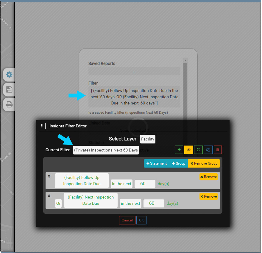Screen dimensions: 262x253
Task: Click the blue copy filter icon
Action: (x=208, y=150)
